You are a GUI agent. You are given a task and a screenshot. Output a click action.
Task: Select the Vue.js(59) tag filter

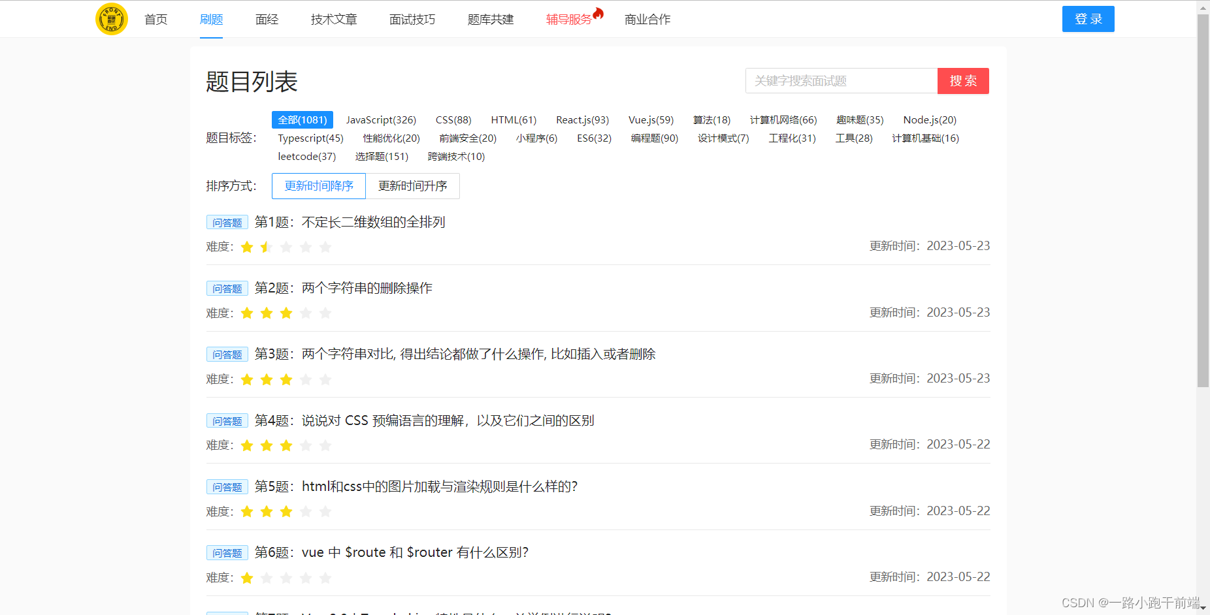click(650, 119)
